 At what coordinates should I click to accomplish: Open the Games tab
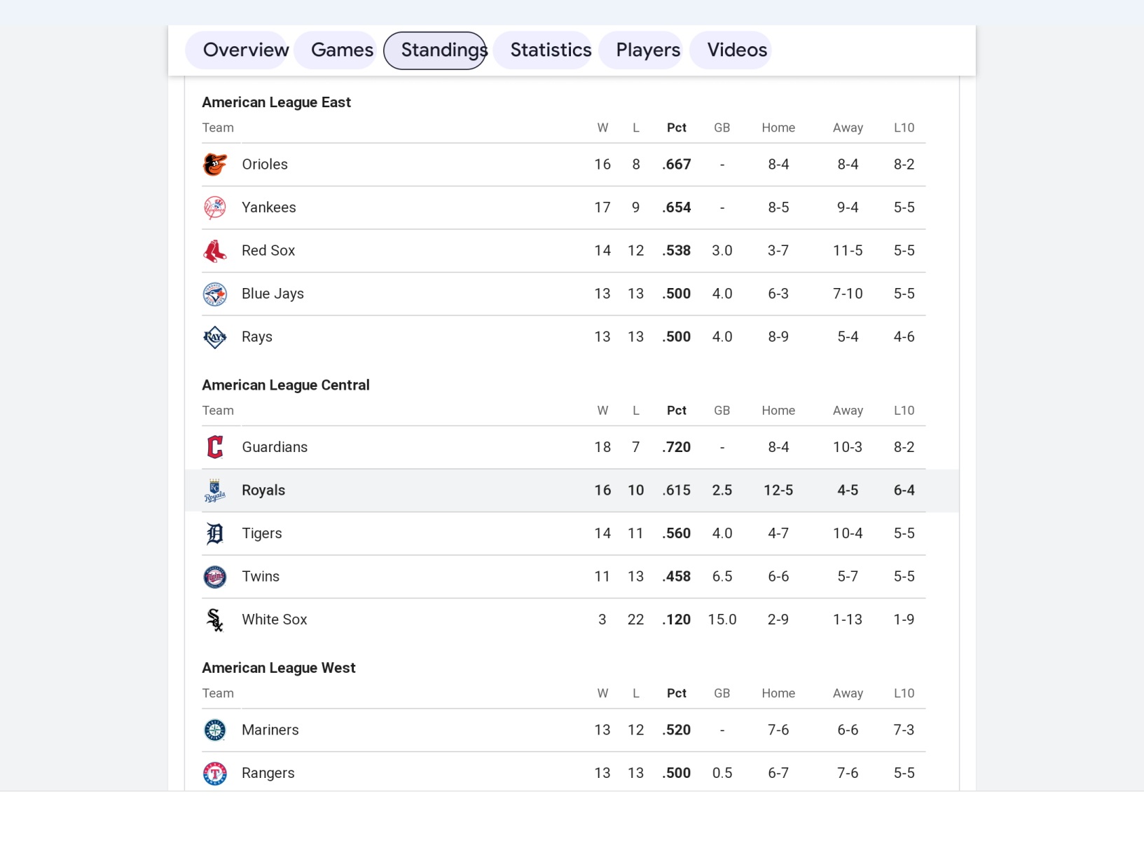pos(342,50)
